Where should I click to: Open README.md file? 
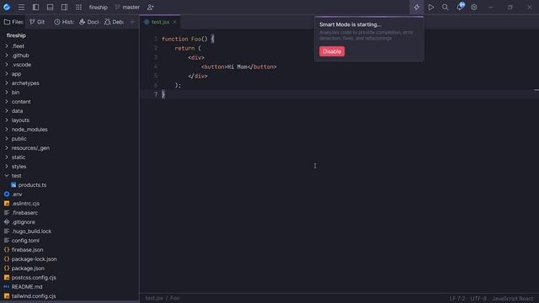pyautogui.click(x=70, y=287)
